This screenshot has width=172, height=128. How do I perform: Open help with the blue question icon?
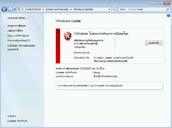coord(169,15)
